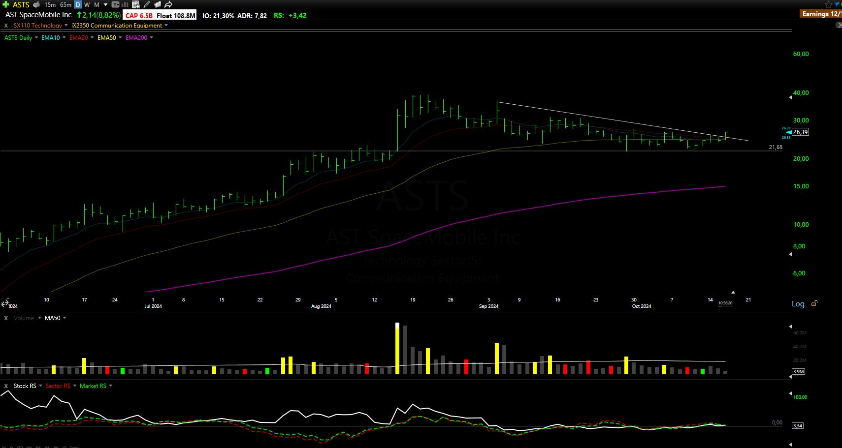Viewport: 842px width, 448px height.
Task: Open the Volume indicator dropdown
Action: click(39, 318)
